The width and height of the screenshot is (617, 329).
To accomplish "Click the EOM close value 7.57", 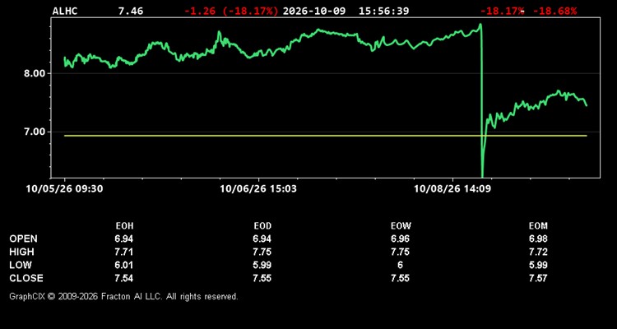I will click(x=538, y=278).
